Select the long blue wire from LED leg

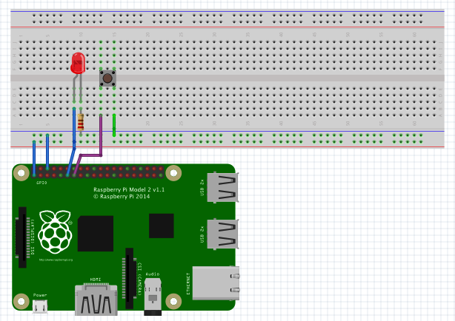click(74, 129)
